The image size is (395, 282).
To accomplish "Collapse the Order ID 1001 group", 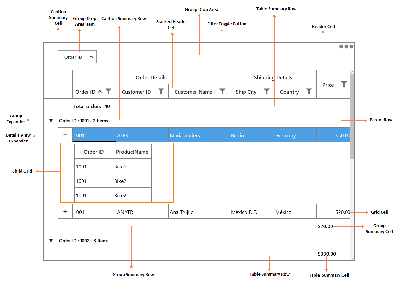I will coord(51,121).
